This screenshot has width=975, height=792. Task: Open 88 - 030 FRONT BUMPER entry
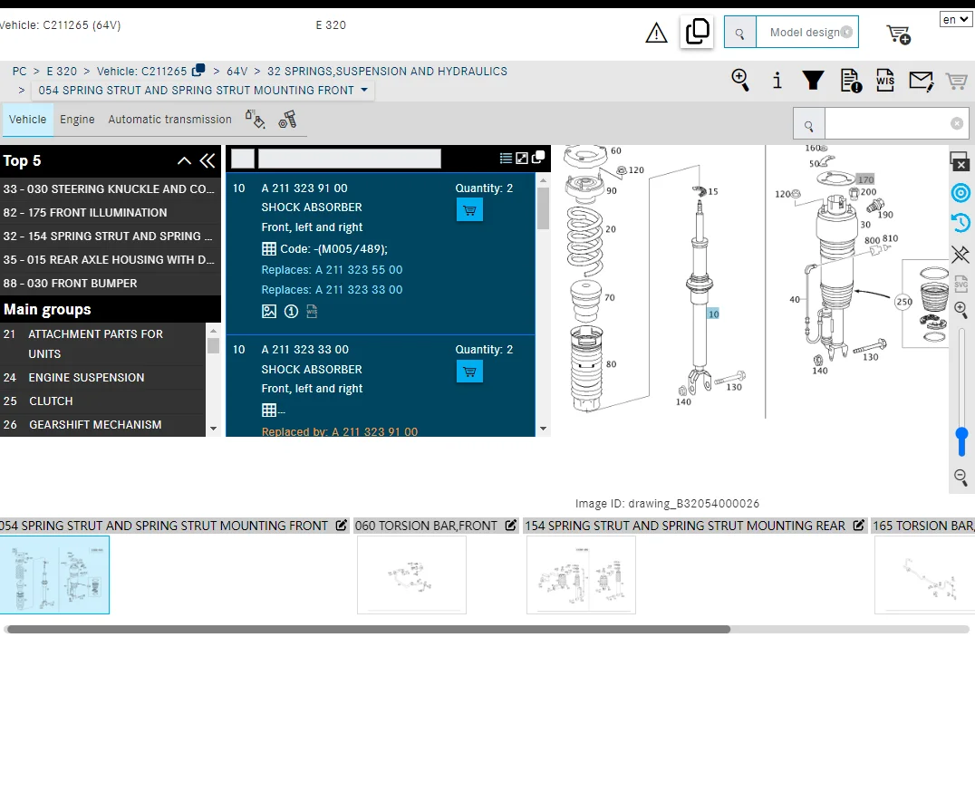109,284
